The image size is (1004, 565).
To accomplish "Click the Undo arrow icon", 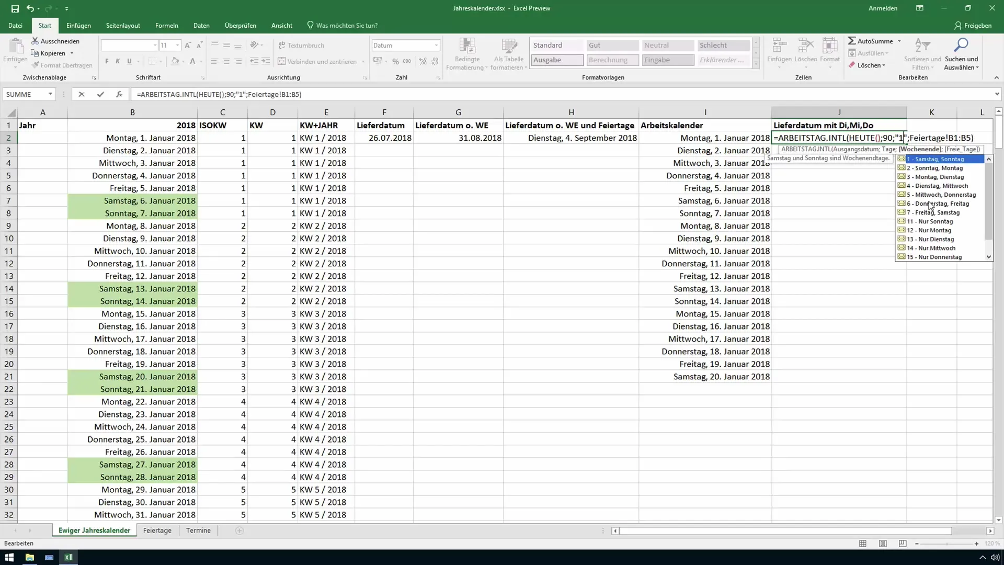I will [30, 8].
